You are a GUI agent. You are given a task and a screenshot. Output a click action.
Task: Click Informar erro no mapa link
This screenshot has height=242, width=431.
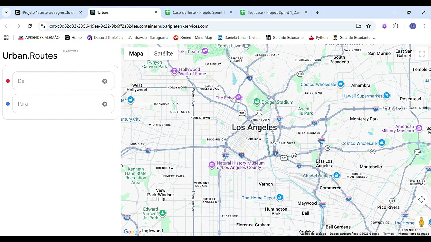(x=413, y=234)
